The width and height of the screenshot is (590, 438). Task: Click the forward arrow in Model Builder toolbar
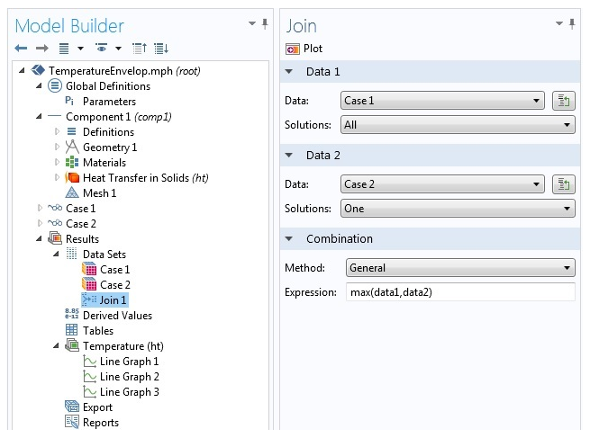pyautogui.click(x=42, y=48)
